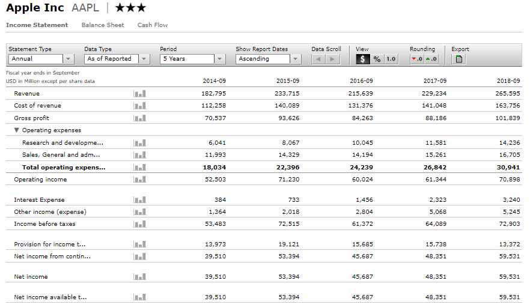Click the AAPL ticker symbol

(85, 8)
